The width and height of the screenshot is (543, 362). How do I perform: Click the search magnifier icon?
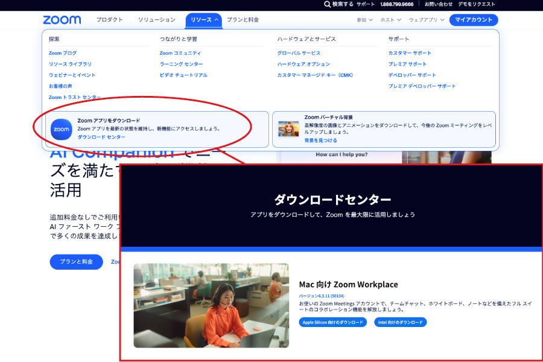click(x=328, y=4)
